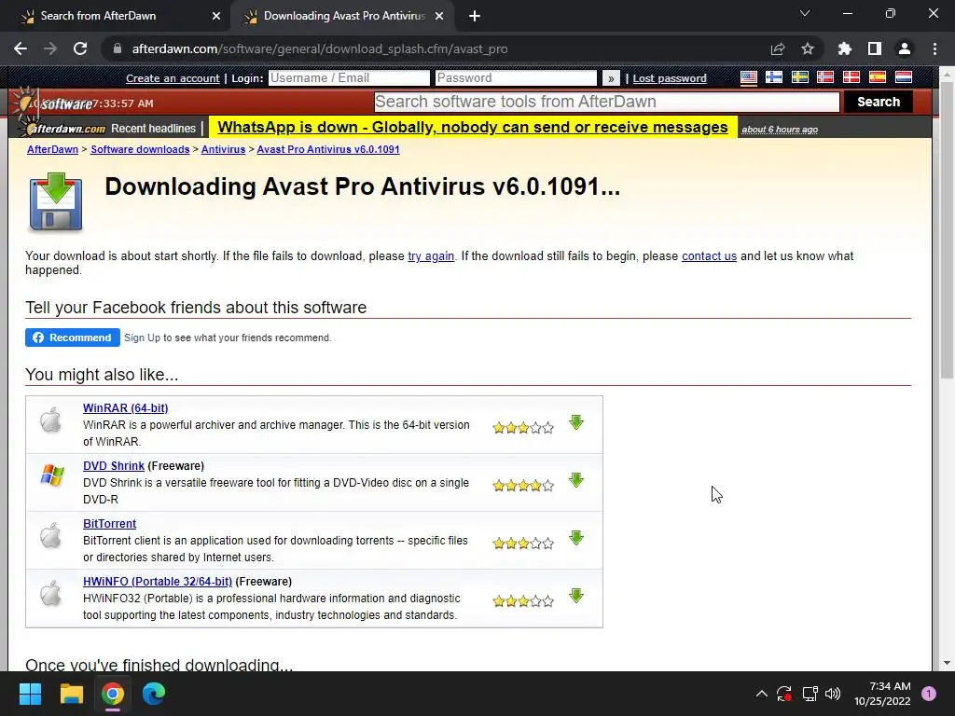The width and height of the screenshot is (955, 716).
Task: Go back to the previous page
Action: click(21, 48)
